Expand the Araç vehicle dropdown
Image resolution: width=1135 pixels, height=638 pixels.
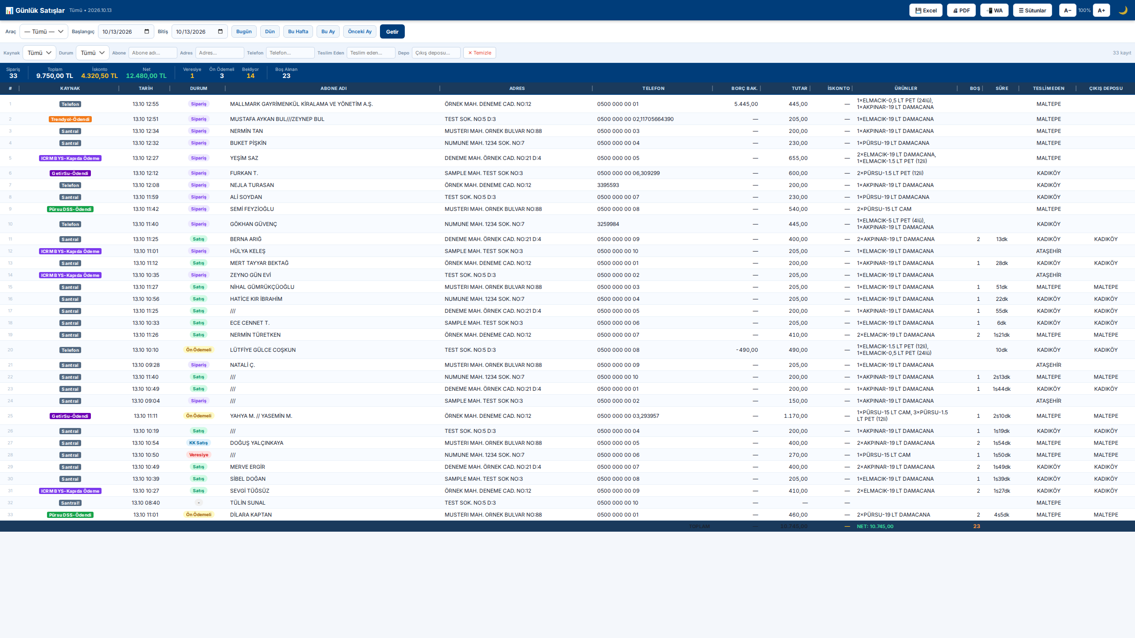point(44,31)
